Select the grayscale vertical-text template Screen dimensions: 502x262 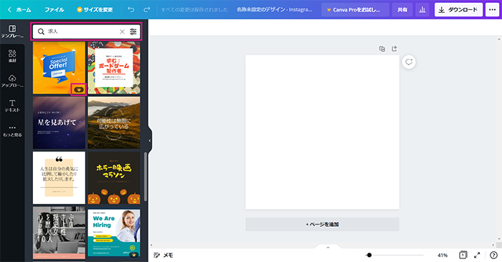59,233
